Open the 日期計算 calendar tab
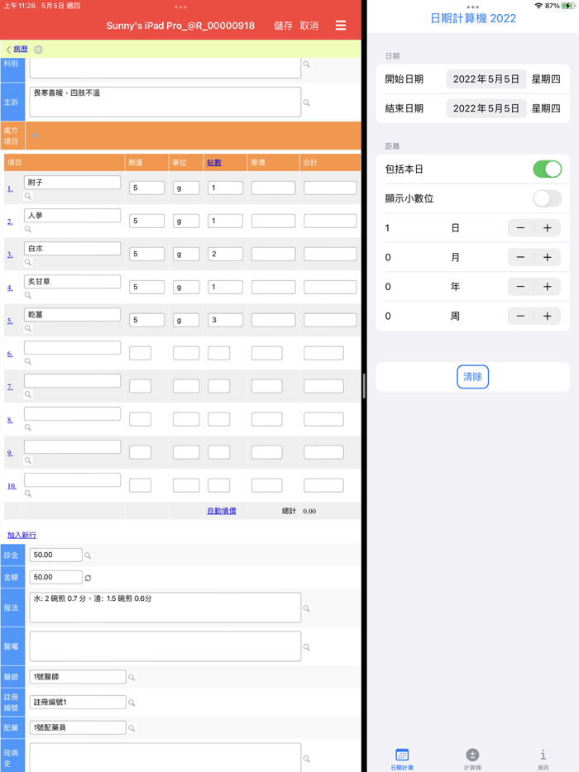This screenshot has height=772, width=579. coord(402,759)
